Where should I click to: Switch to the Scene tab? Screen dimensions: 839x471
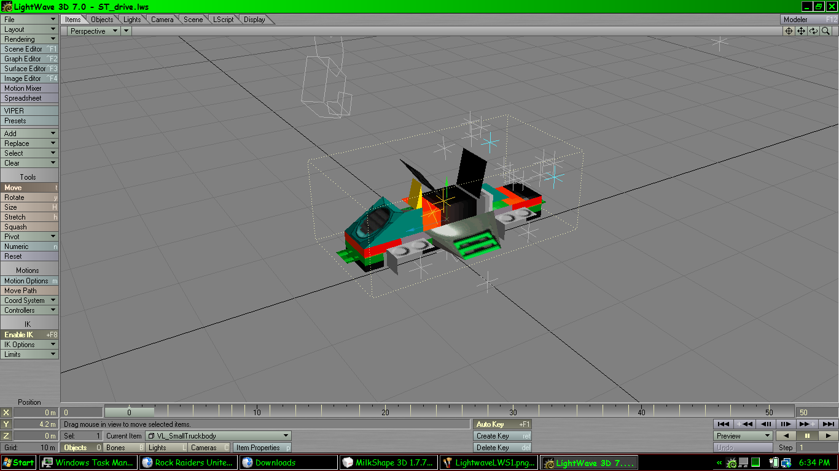pyautogui.click(x=193, y=20)
